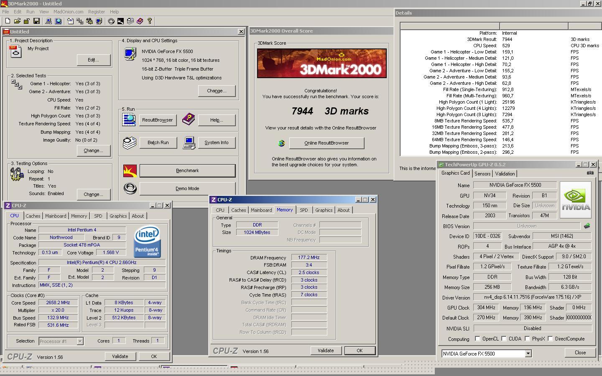This screenshot has height=376, width=602.
Task: Click the Untitled project window close button
Action: coord(241,31)
